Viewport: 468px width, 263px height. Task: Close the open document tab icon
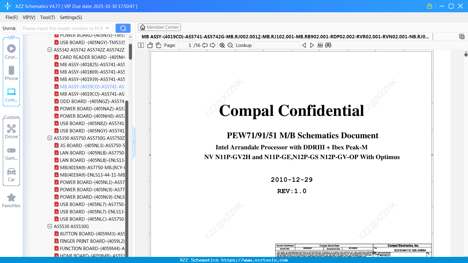(462, 36)
